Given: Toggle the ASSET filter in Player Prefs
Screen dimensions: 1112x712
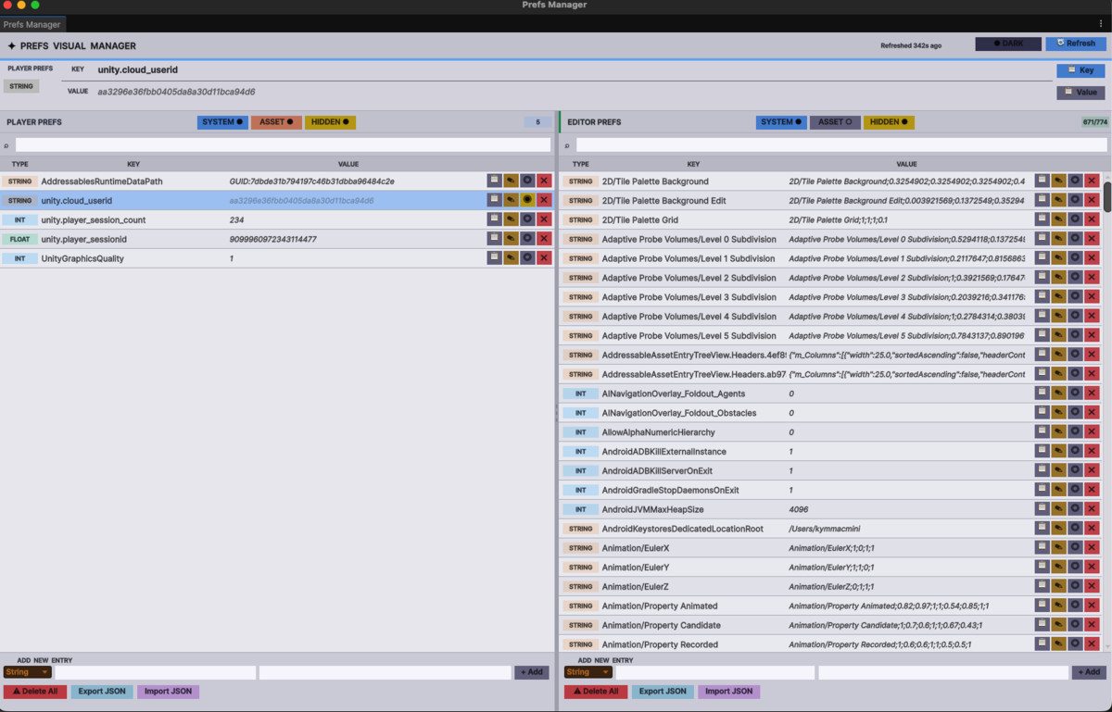Looking at the screenshot, I should point(276,122).
